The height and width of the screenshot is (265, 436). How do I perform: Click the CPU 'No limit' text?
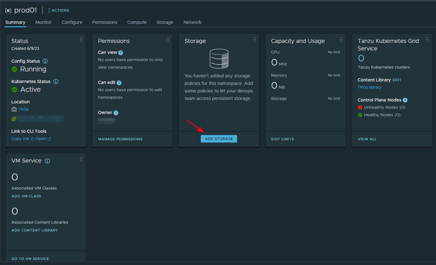(334, 52)
